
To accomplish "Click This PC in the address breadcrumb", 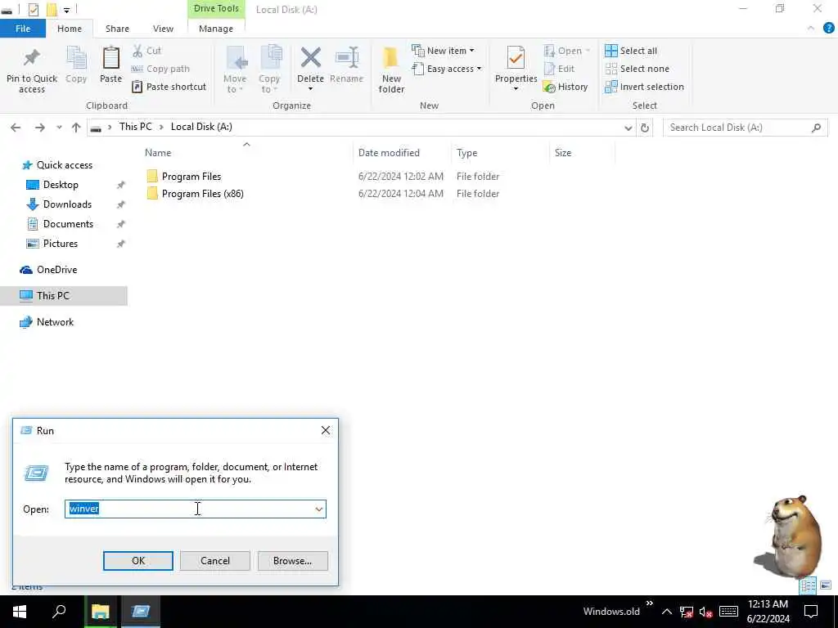I will pos(135,127).
